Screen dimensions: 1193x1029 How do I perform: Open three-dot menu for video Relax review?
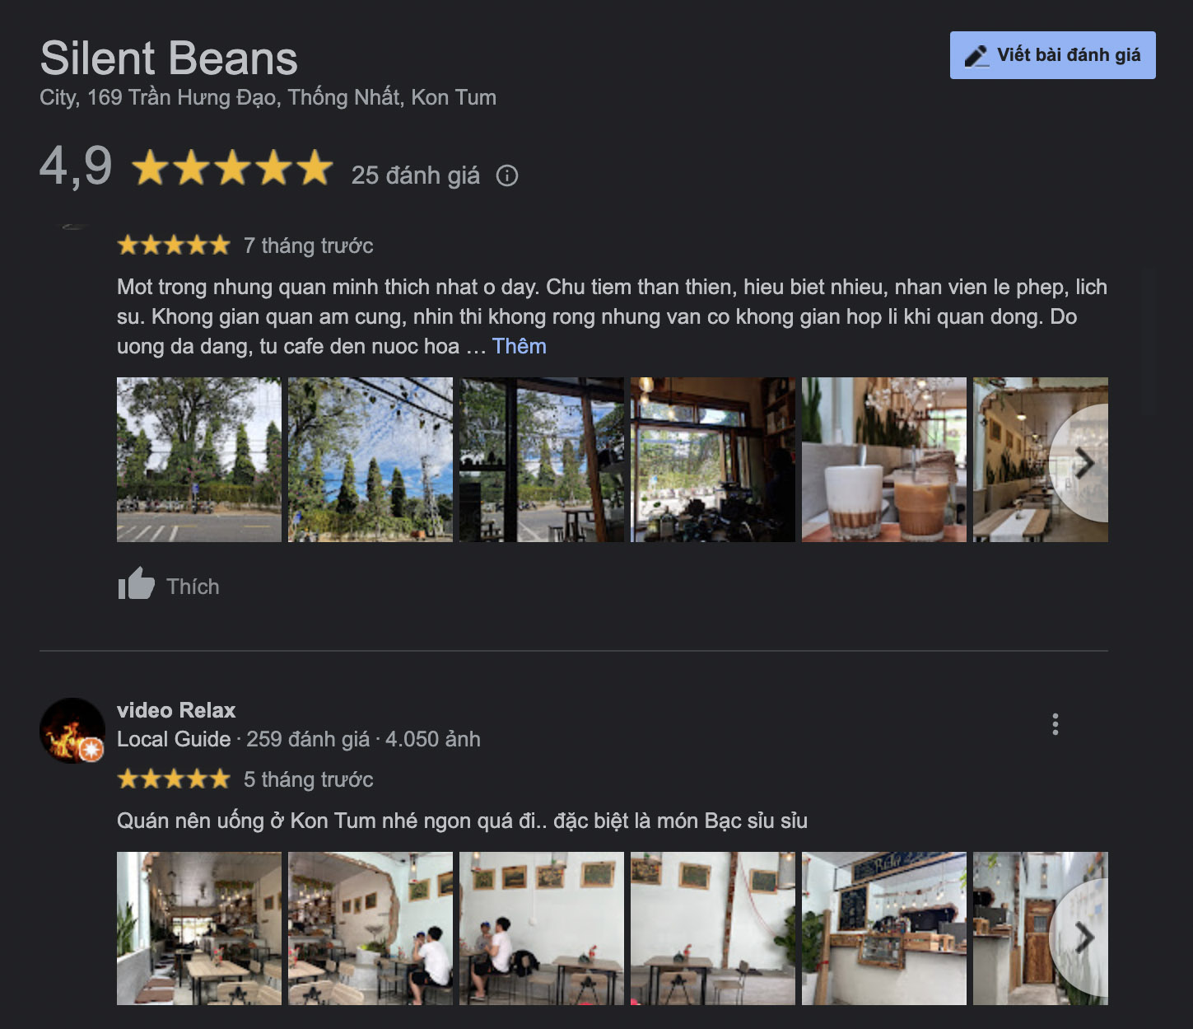(1055, 724)
